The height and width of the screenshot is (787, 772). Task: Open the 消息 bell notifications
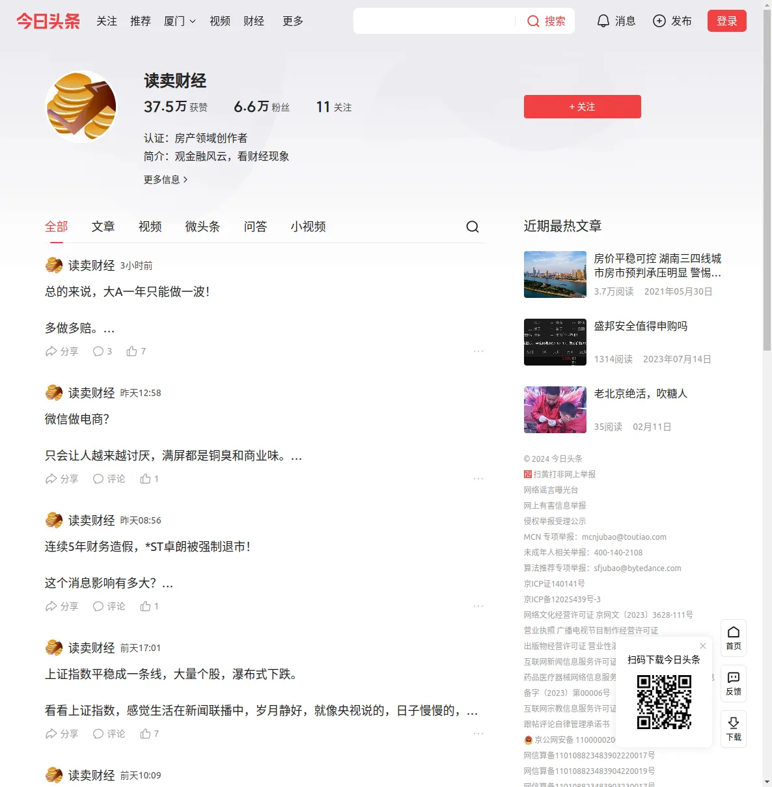coord(616,21)
